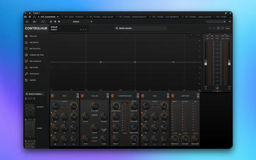This screenshot has width=256, height=160.
Task: Toggle the first EQ1 band enable square
Action: (x=52, y=113)
